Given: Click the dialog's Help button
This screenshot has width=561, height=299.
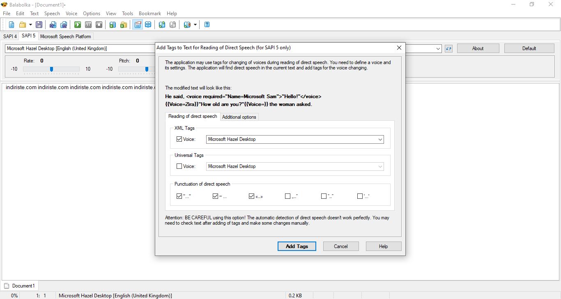Looking at the screenshot, I should (384, 246).
